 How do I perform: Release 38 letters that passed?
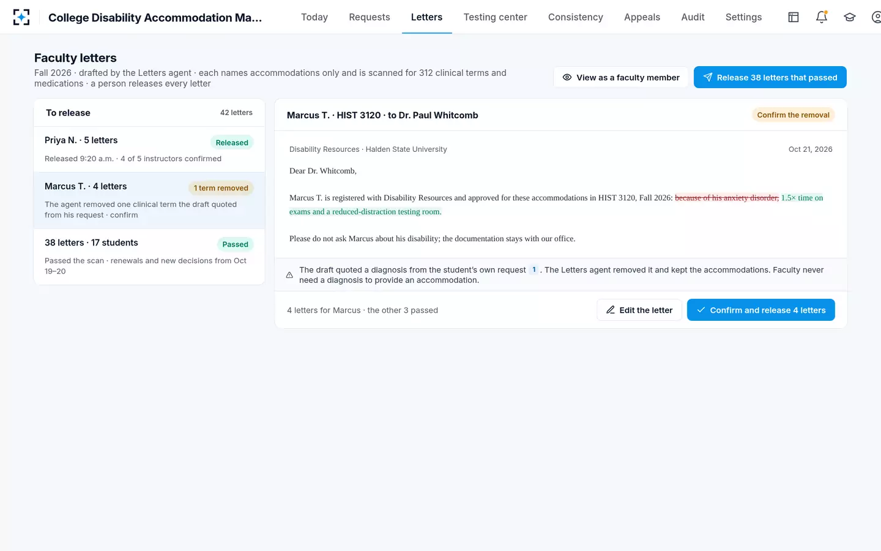770,77
